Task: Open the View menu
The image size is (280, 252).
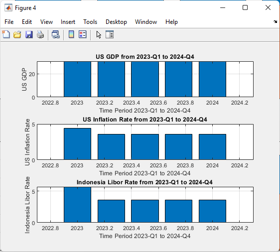Action: pyautogui.click(x=46, y=22)
